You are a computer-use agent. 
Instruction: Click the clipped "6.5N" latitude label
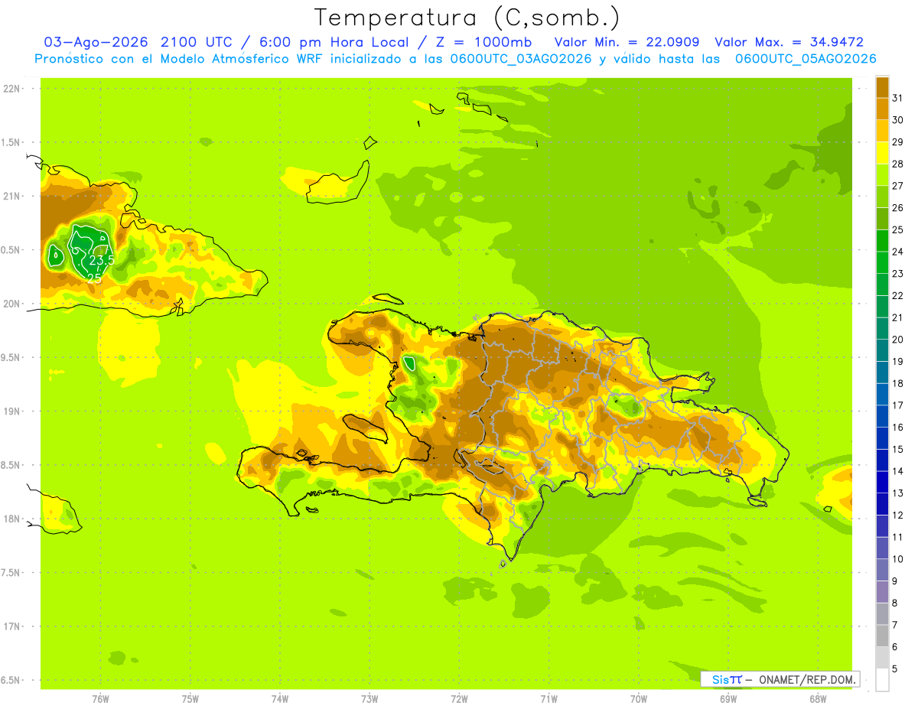point(11,680)
